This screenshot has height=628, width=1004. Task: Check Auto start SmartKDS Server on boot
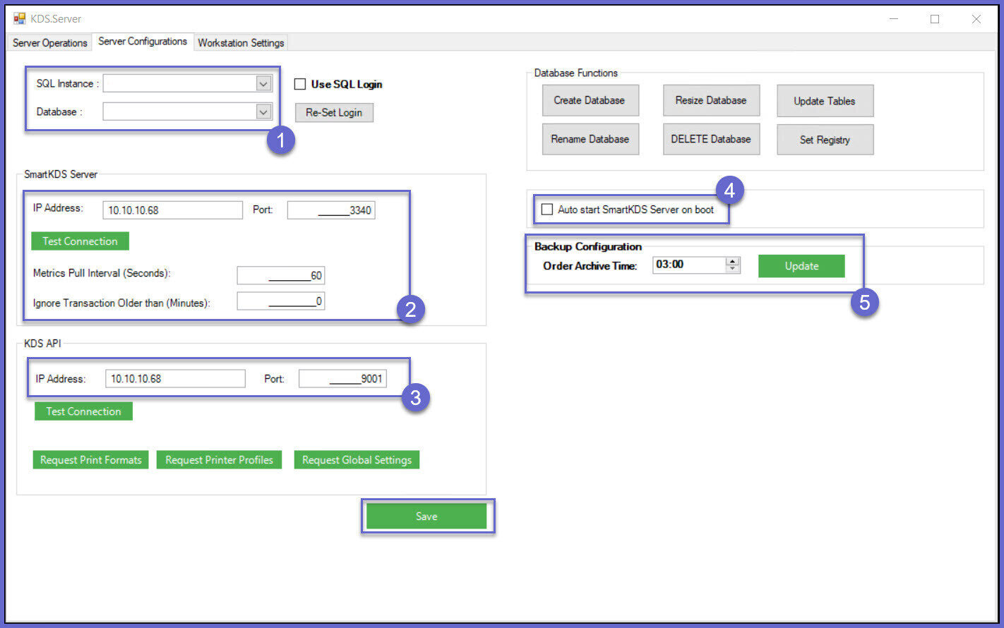[x=547, y=210]
